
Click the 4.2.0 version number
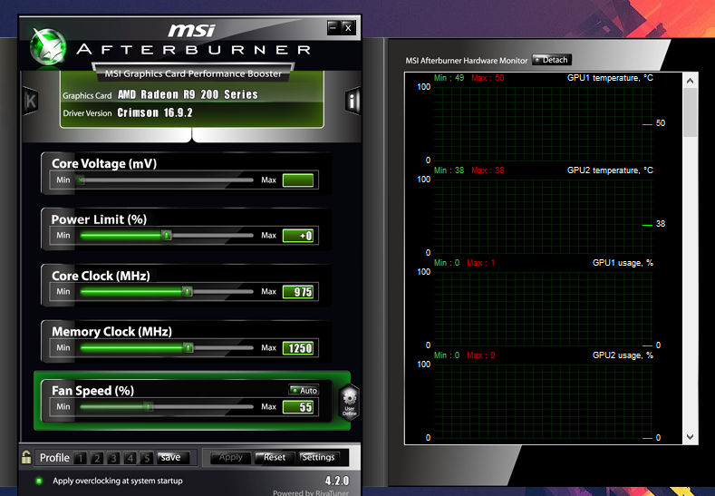[337, 481]
